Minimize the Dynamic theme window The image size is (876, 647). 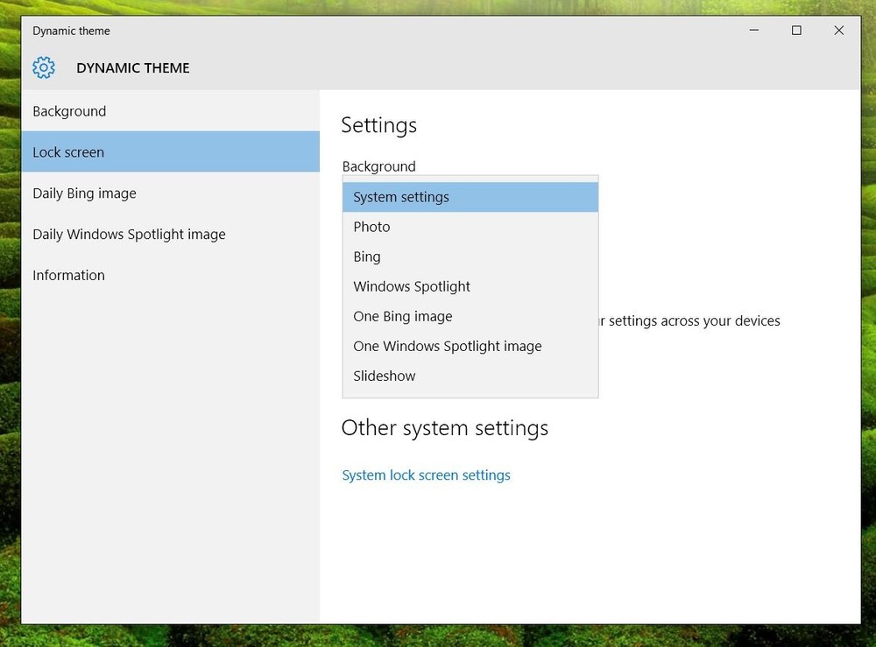click(754, 31)
